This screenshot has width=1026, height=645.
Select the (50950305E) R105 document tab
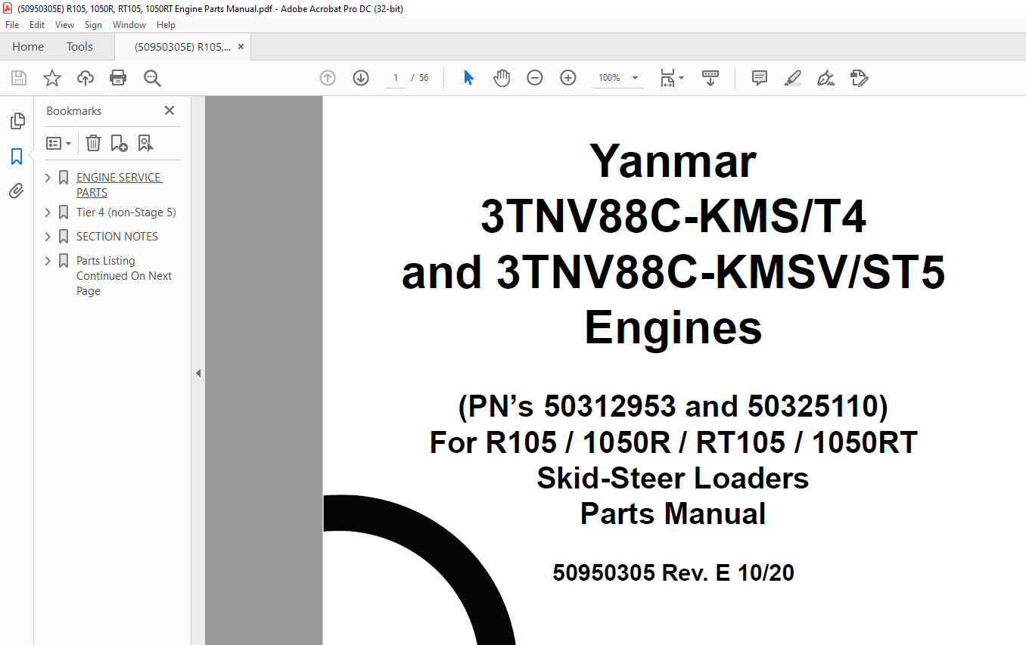coord(182,47)
